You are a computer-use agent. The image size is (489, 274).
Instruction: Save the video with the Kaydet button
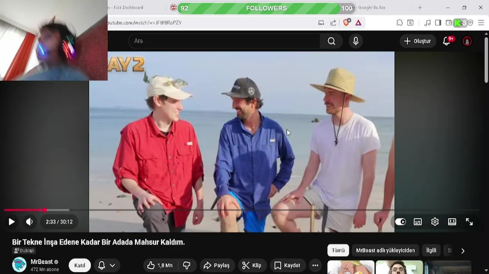pos(288,265)
